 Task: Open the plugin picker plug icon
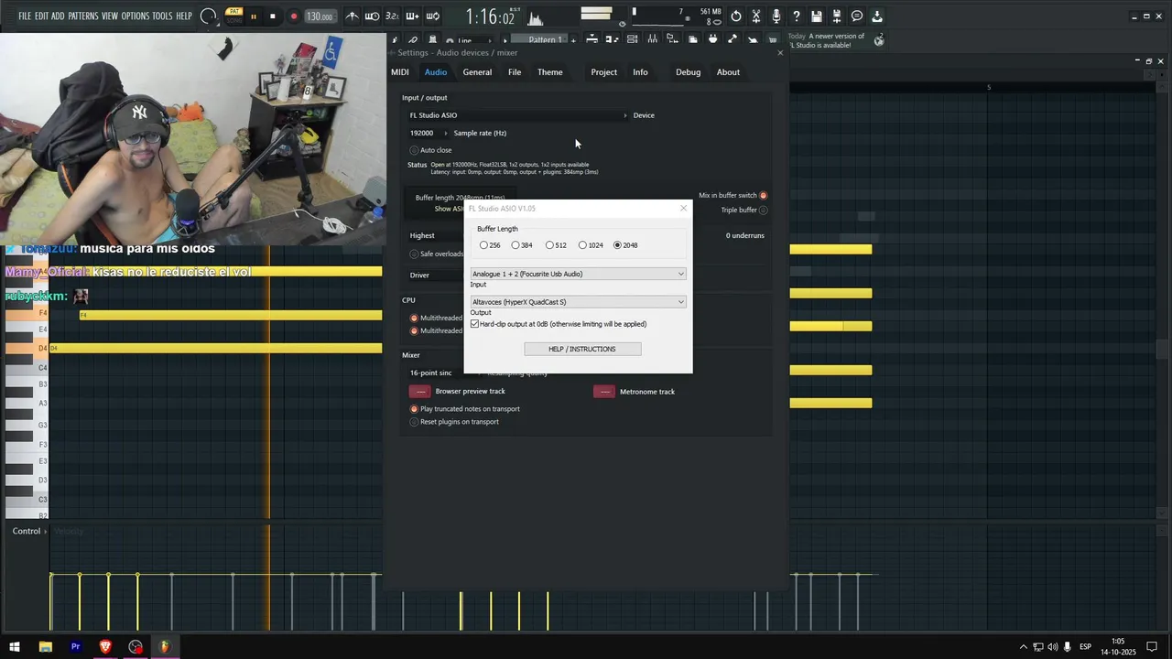[x=712, y=39]
